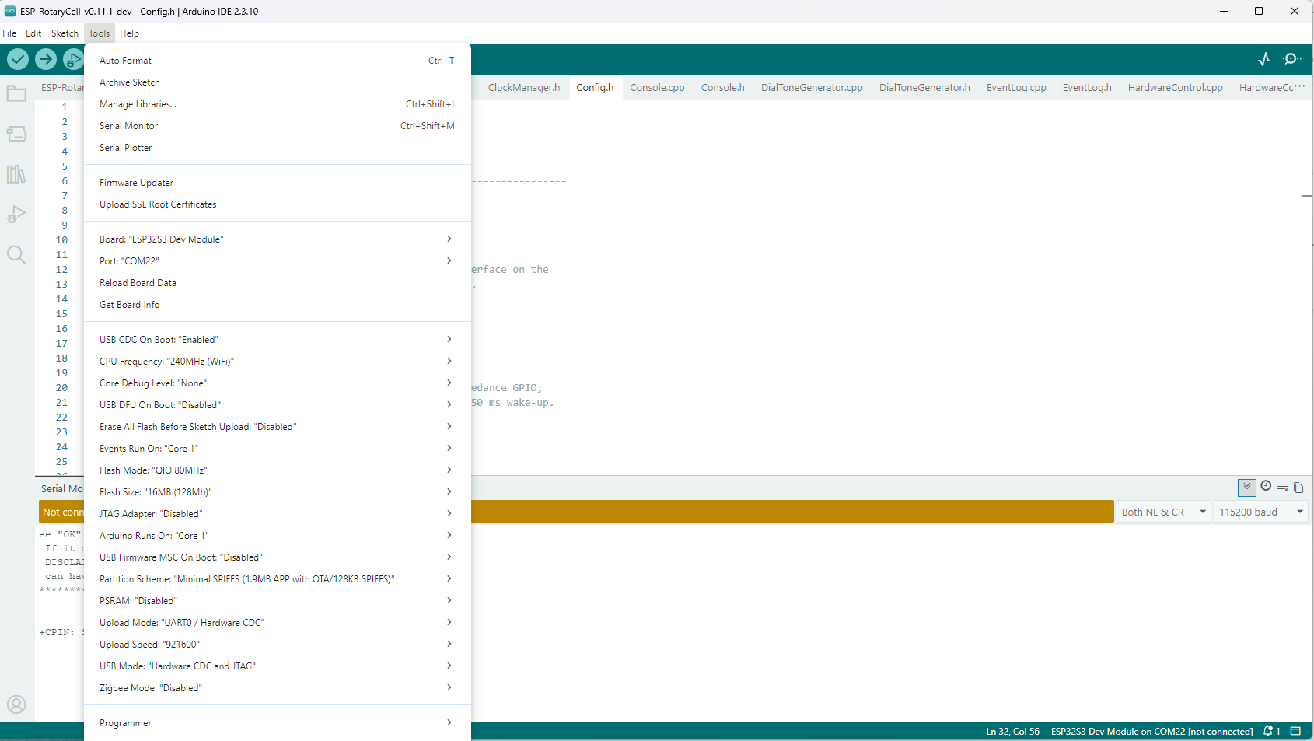Click Reload Board Data
This screenshot has height=741, width=1314.
277,283
